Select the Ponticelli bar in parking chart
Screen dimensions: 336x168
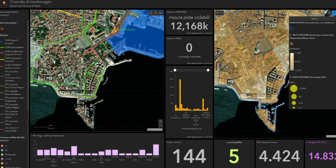tap(156, 150)
